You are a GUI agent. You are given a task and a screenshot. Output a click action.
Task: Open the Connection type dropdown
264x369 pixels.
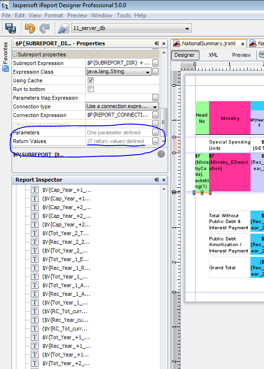[122, 106]
